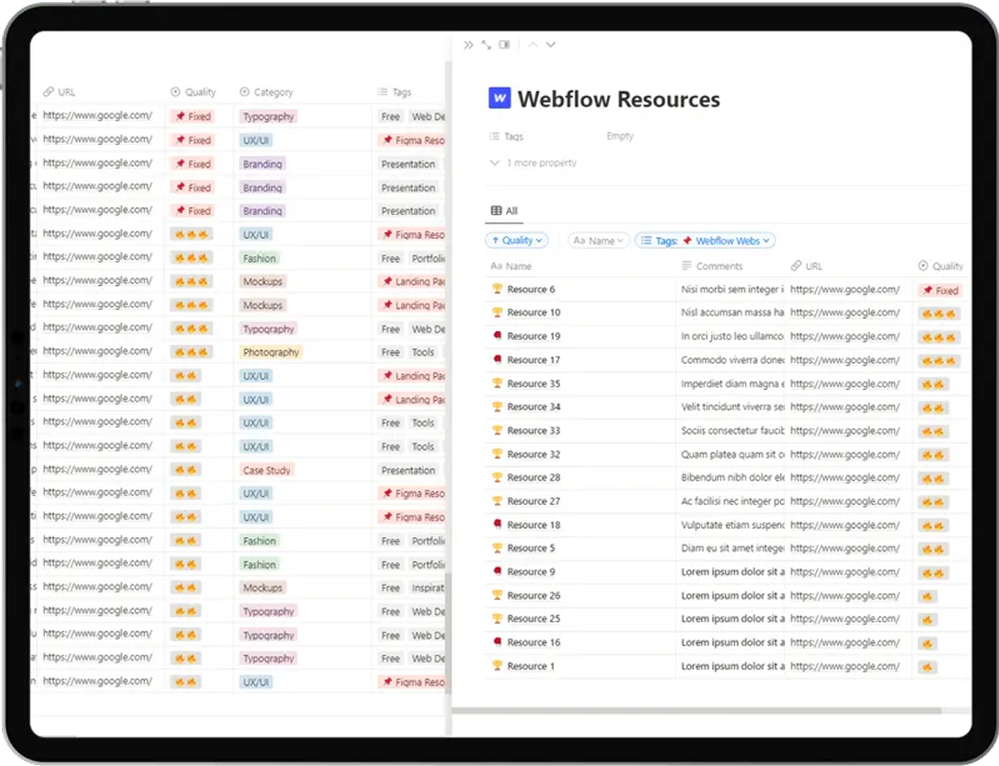Open the Tags column header in left table
This screenshot has height=766, width=999.
[x=395, y=92]
